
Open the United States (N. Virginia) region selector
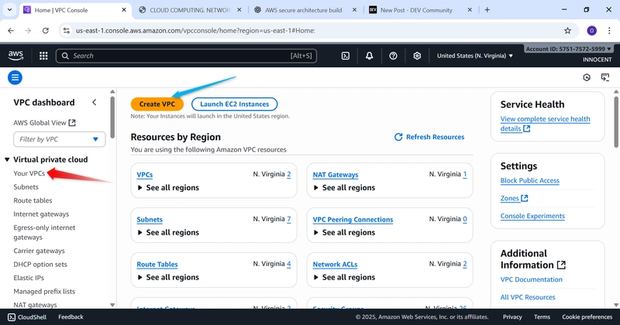coord(474,56)
